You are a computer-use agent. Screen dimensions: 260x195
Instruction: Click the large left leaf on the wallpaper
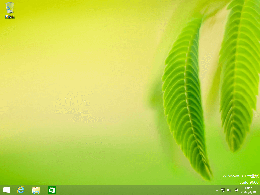tap(186, 100)
